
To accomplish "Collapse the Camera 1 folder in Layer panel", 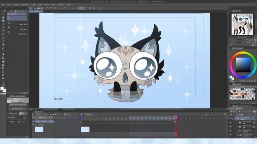I will 236,118.
